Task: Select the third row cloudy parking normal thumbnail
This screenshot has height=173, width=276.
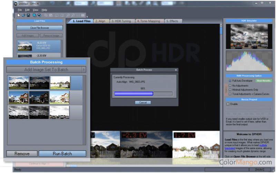Action: (19, 112)
